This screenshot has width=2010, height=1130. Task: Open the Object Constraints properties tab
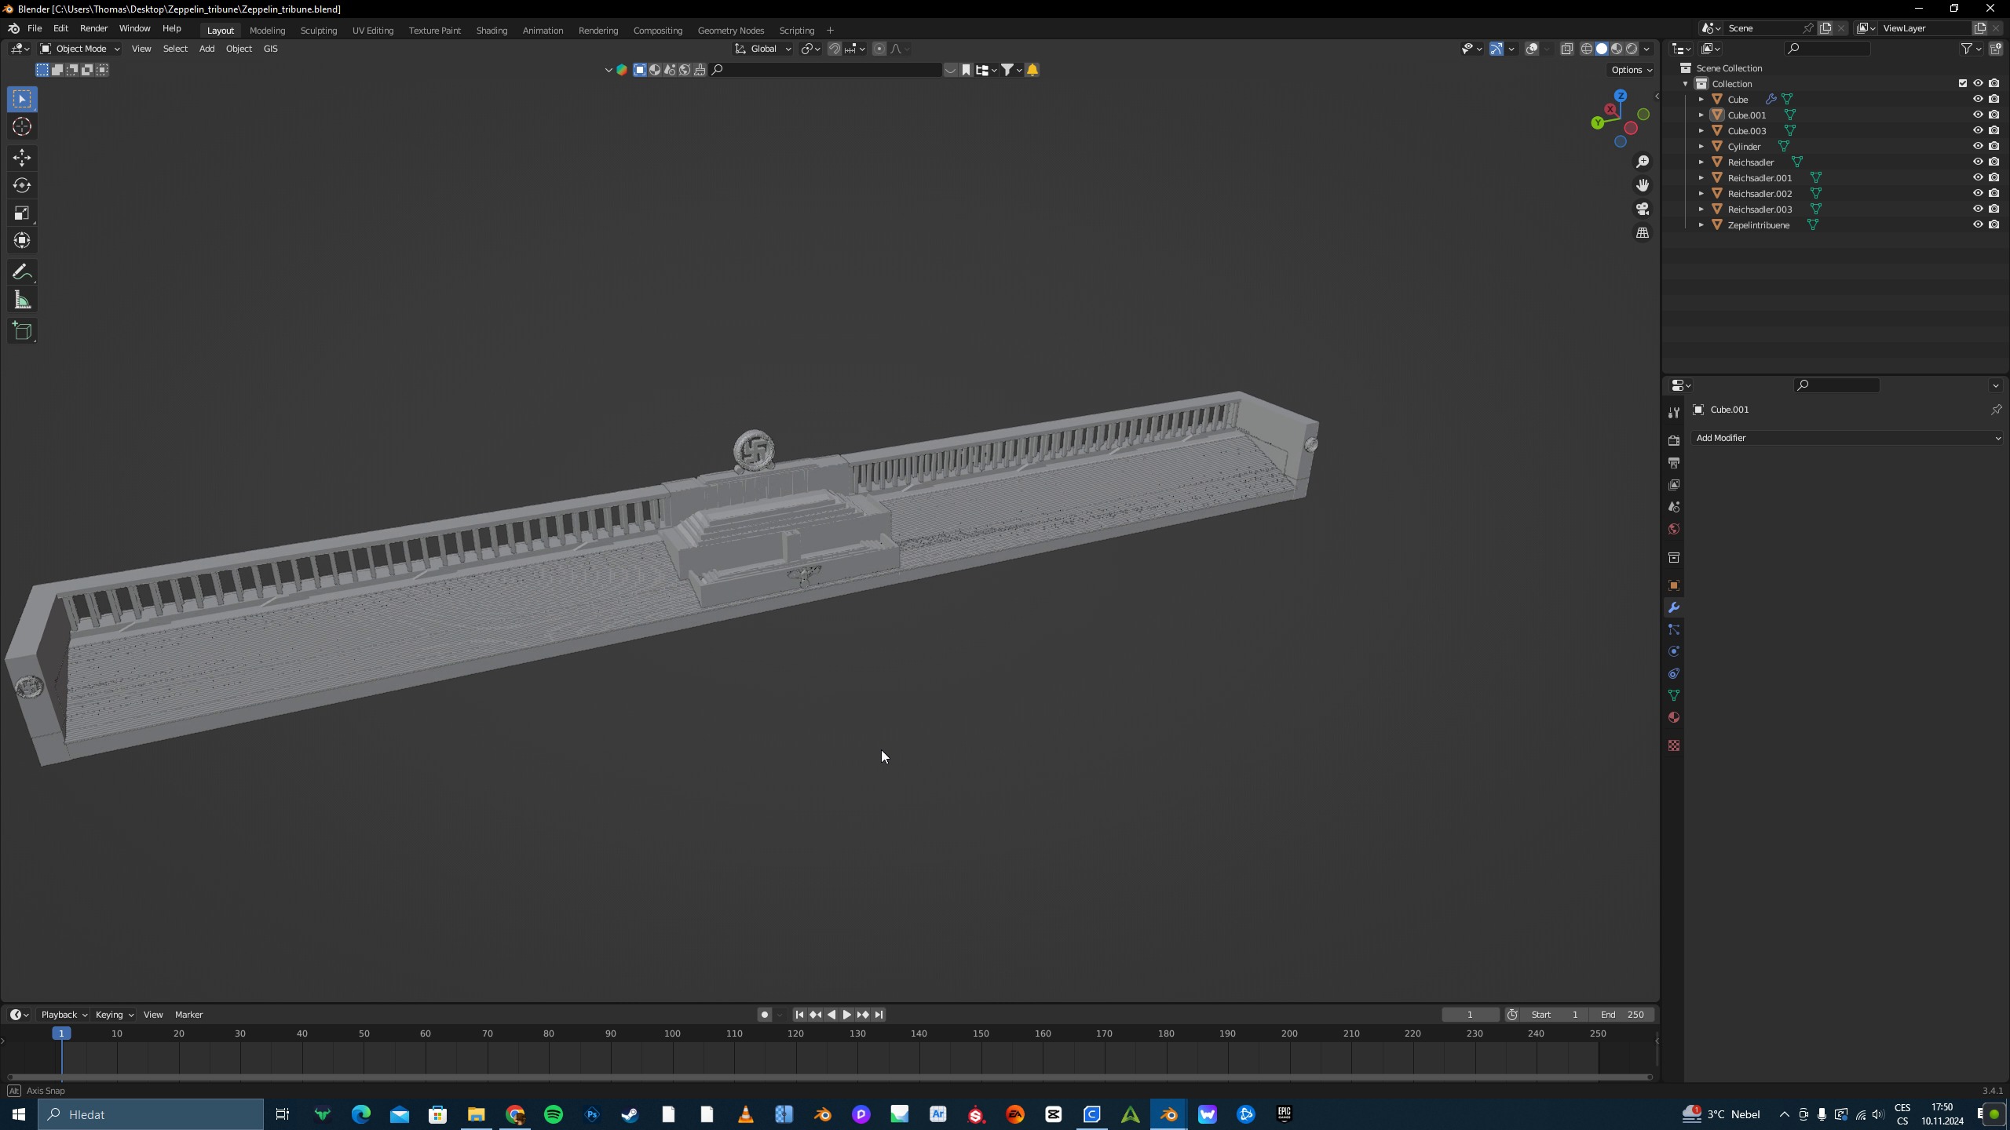pos(1674,673)
